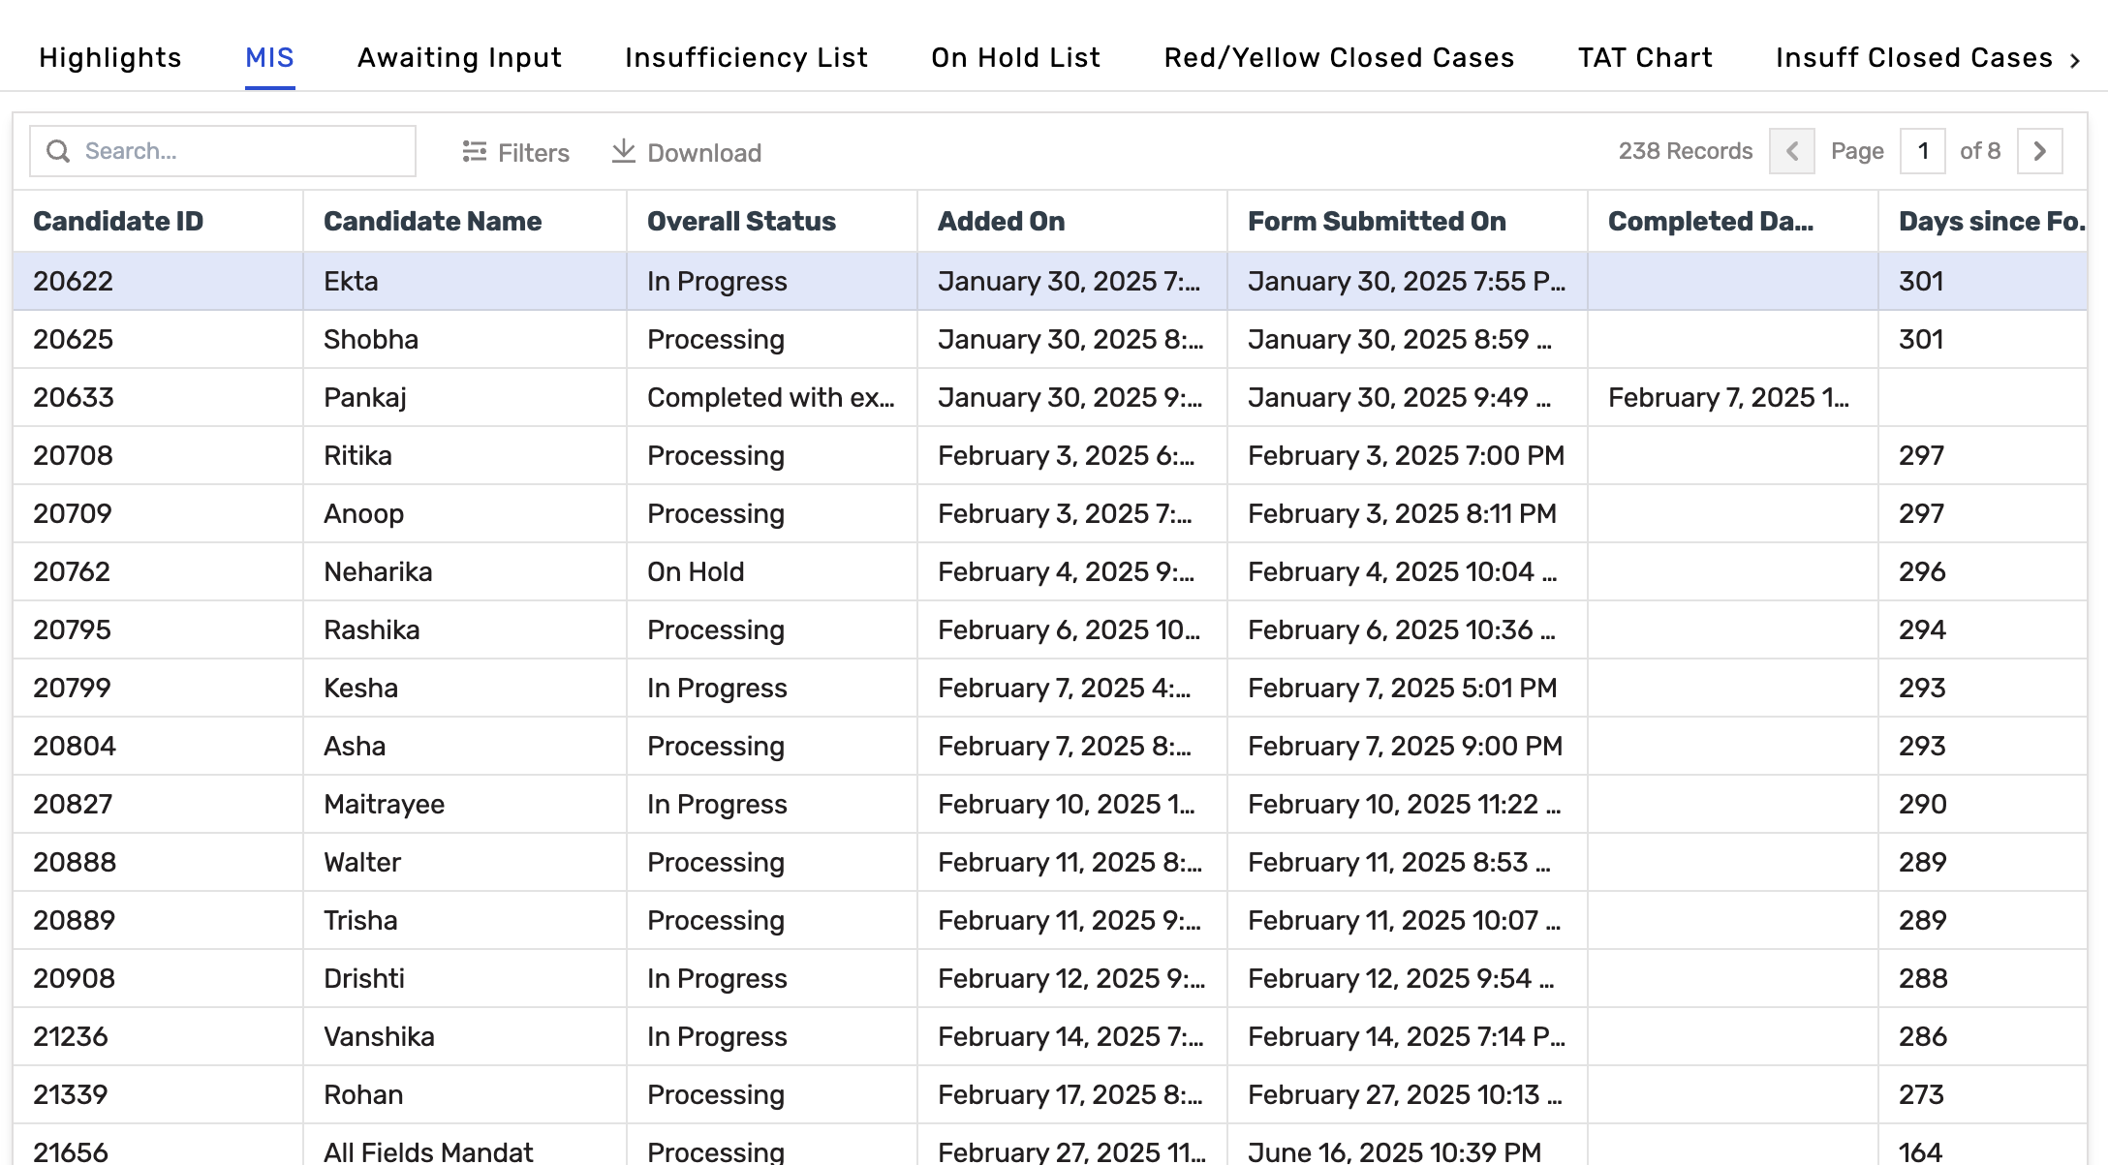The width and height of the screenshot is (2108, 1165).
Task: Select the row for candidate Neharika
Action: point(378,571)
